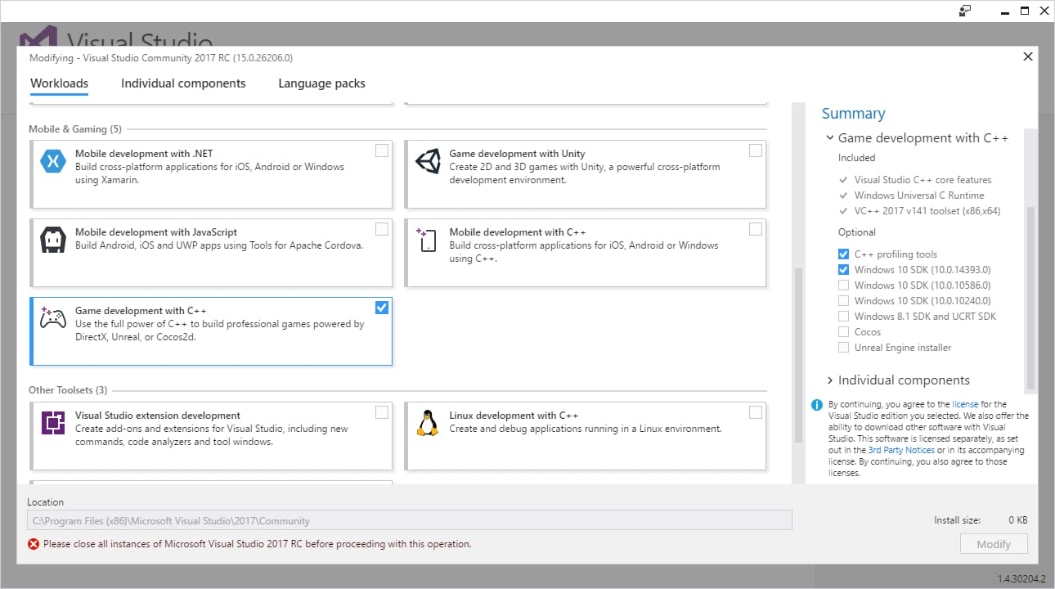This screenshot has width=1055, height=589.
Task: Click the install Location path field
Action: coord(409,520)
